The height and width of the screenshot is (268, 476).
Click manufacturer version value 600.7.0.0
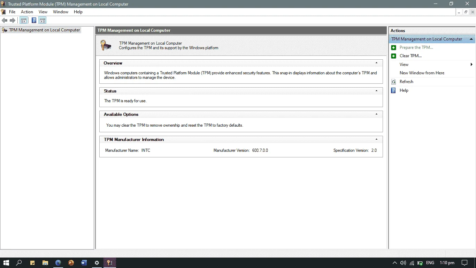260,150
